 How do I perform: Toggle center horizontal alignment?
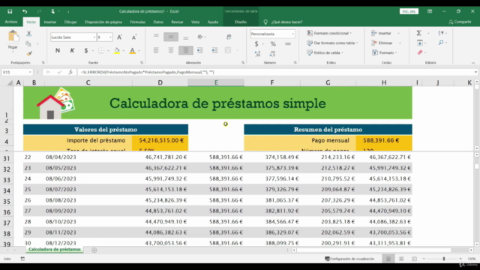click(x=171, y=50)
